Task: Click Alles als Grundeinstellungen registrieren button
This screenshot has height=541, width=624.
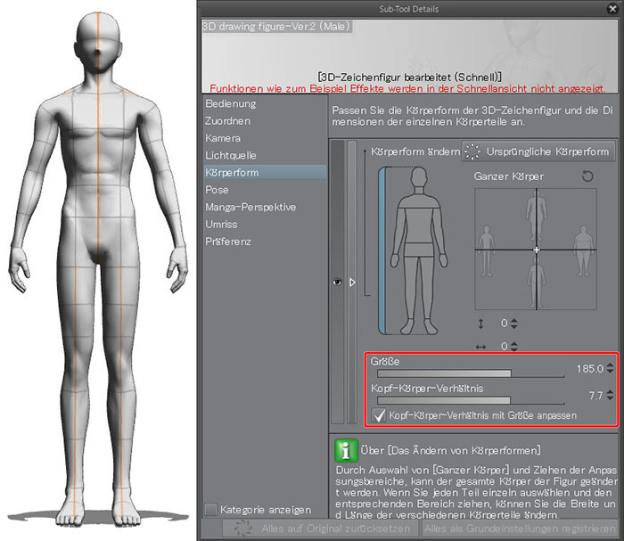Action: pyautogui.click(x=520, y=529)
